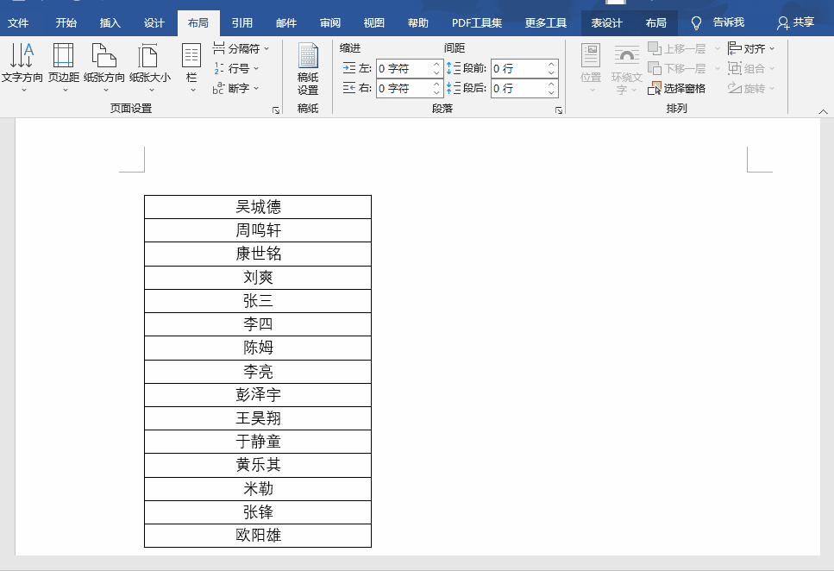Launch the 页面设置 dialog launcher

click(x=275, y=110)
